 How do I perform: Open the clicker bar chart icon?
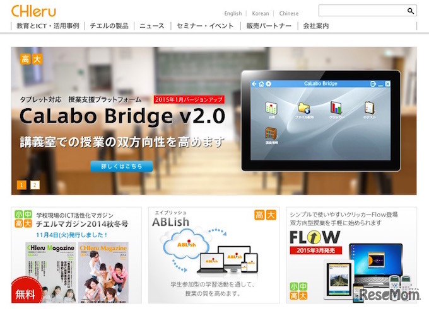coord(336,108)
